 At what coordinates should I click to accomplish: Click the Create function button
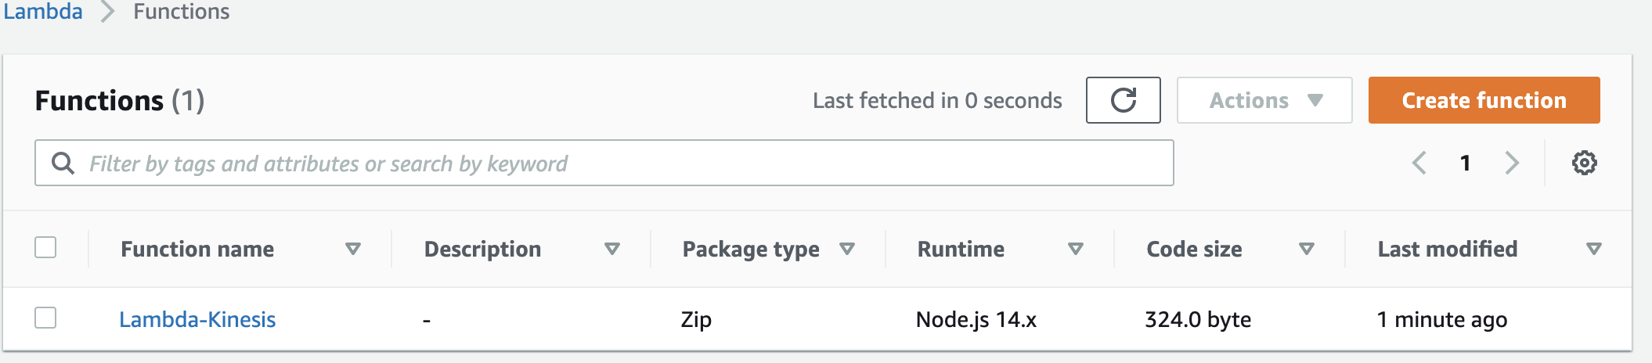pyautogui.click(x=1484, y=100)
